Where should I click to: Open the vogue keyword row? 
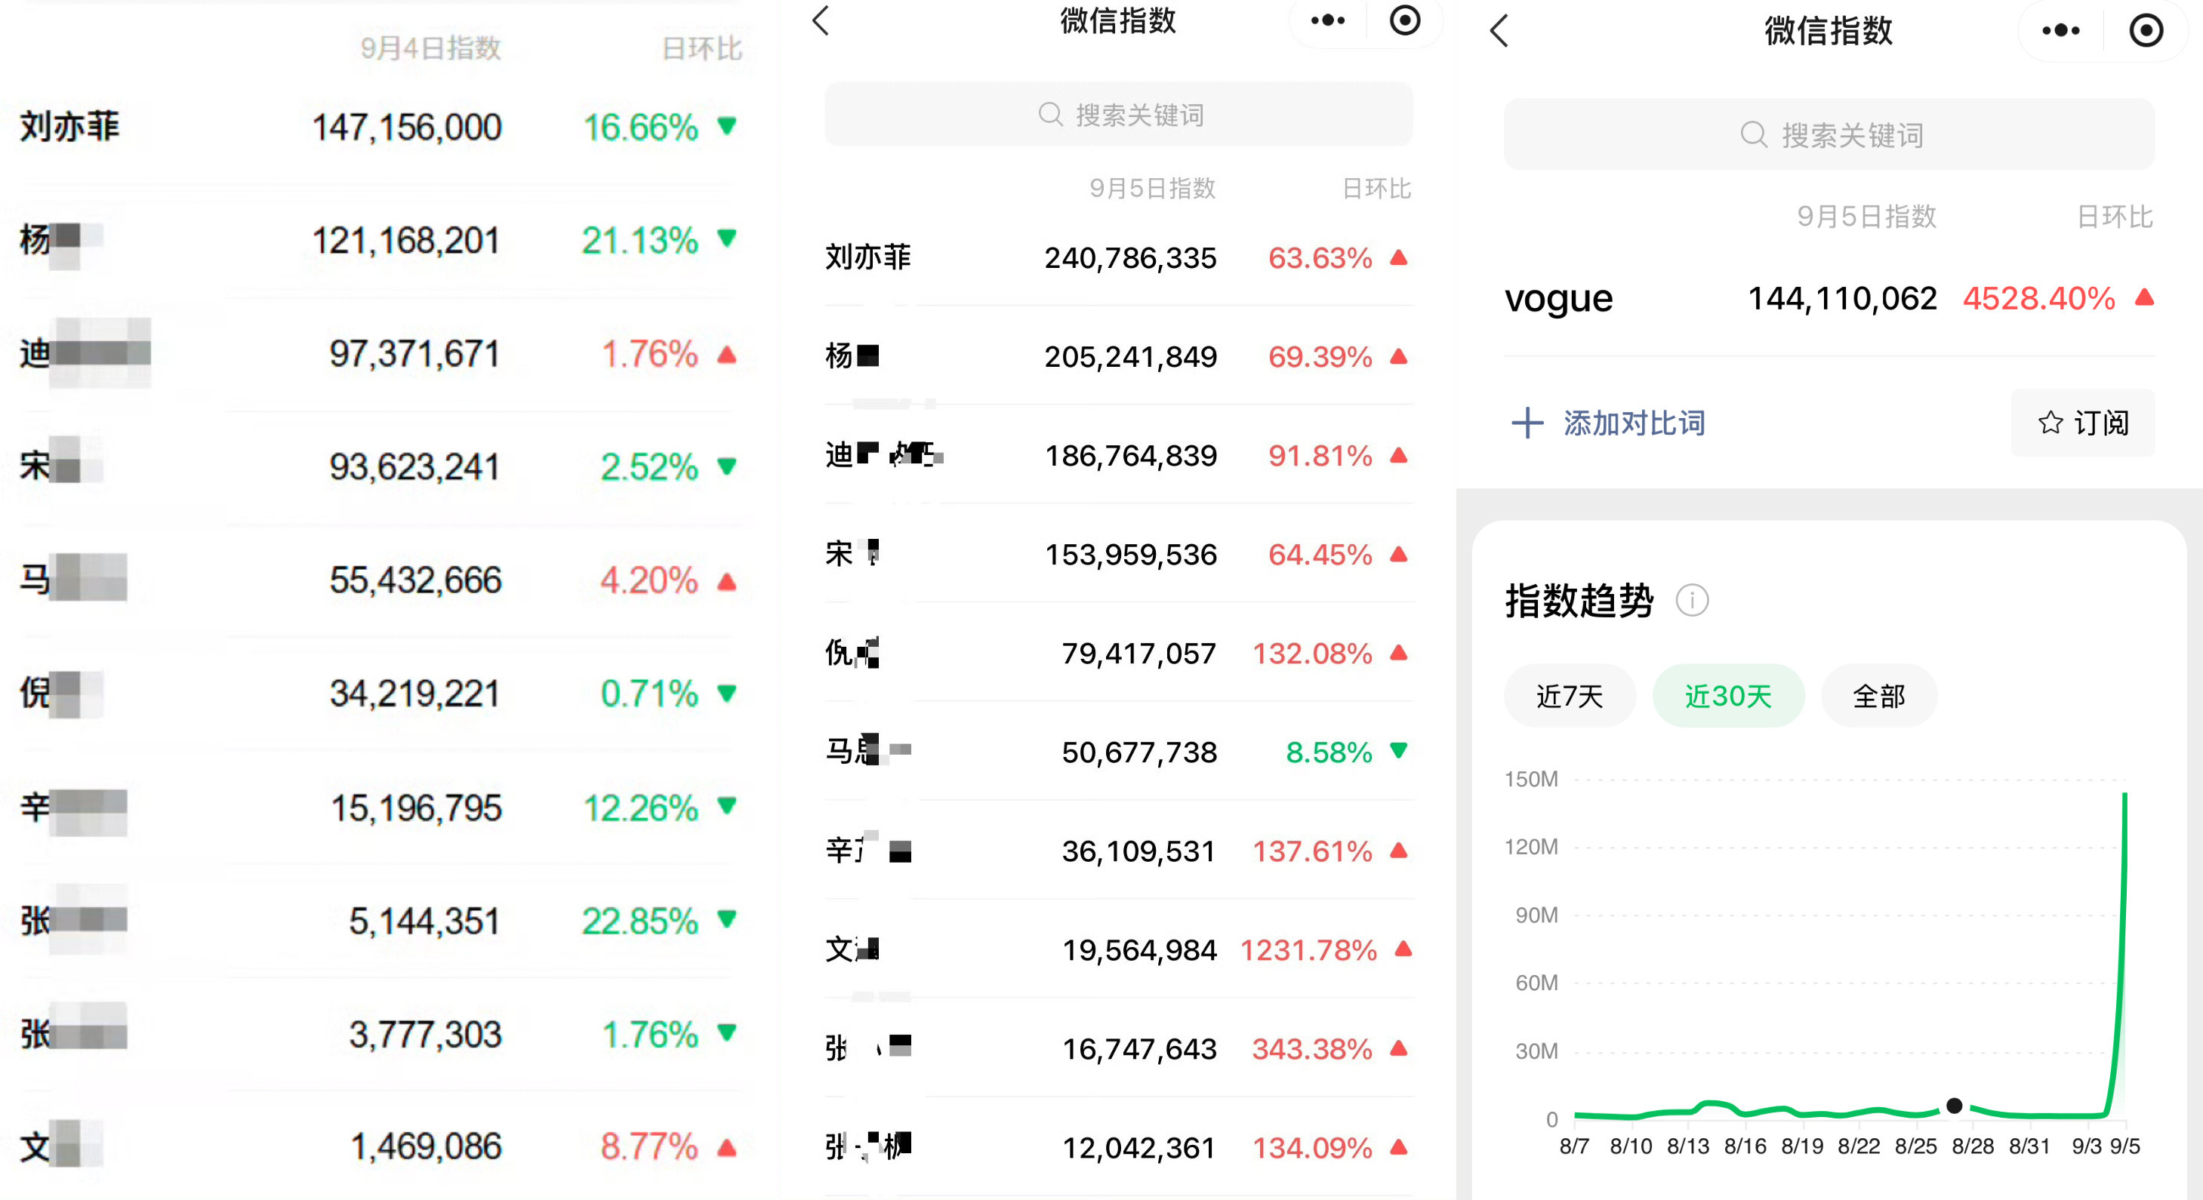[1829, 298]
